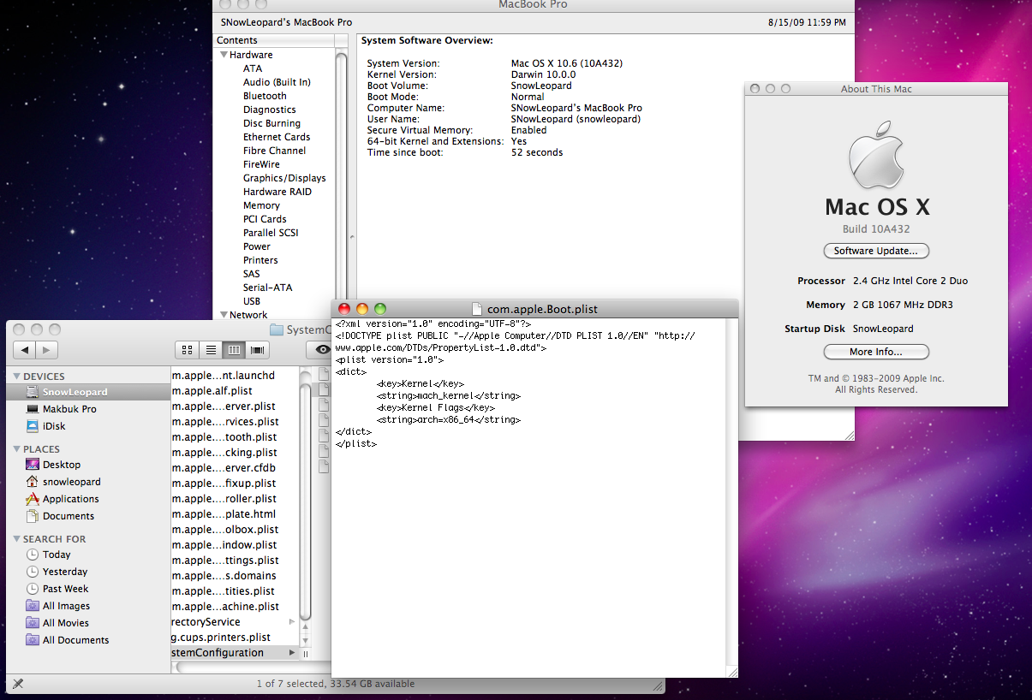This screenshot has width=1032, height=700.
Task: Open the snowleopard home folder
Action: tap(71, 482)
